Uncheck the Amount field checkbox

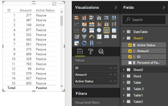130,51
